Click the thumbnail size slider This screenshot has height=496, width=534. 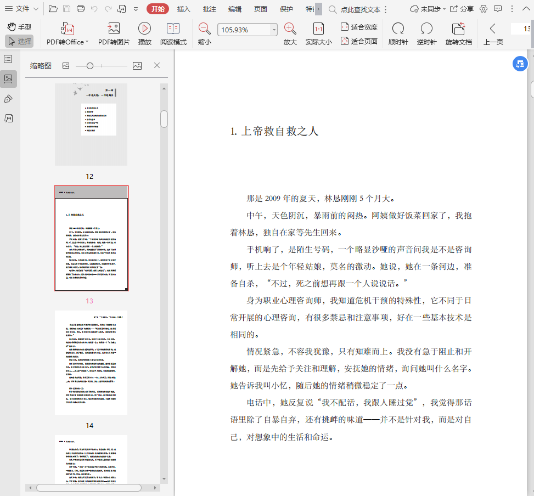click(90, 66)
